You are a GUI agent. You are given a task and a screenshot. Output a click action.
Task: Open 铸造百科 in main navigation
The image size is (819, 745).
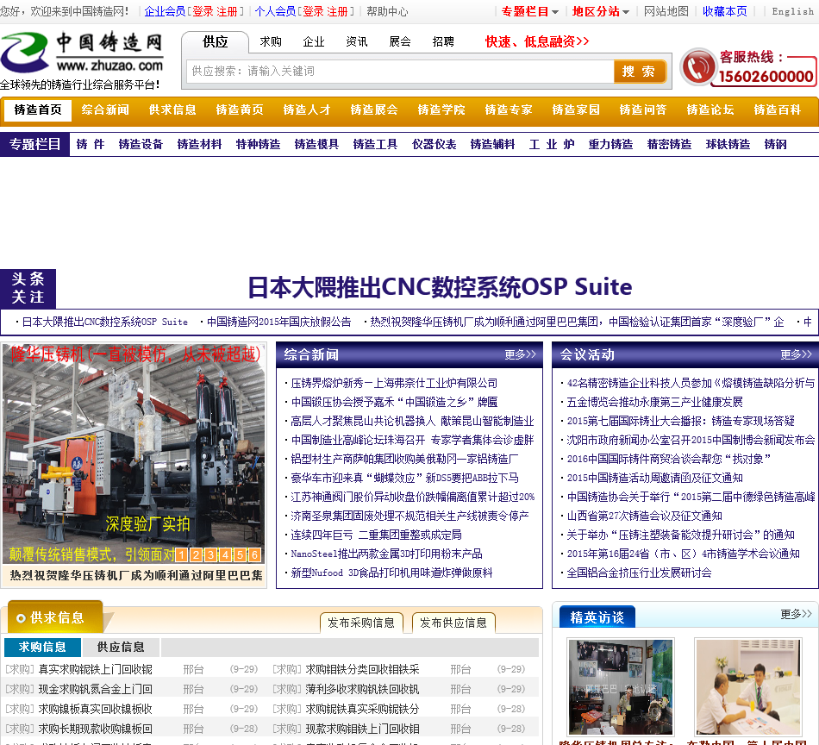pyautogui.click(x=778, y=110)
